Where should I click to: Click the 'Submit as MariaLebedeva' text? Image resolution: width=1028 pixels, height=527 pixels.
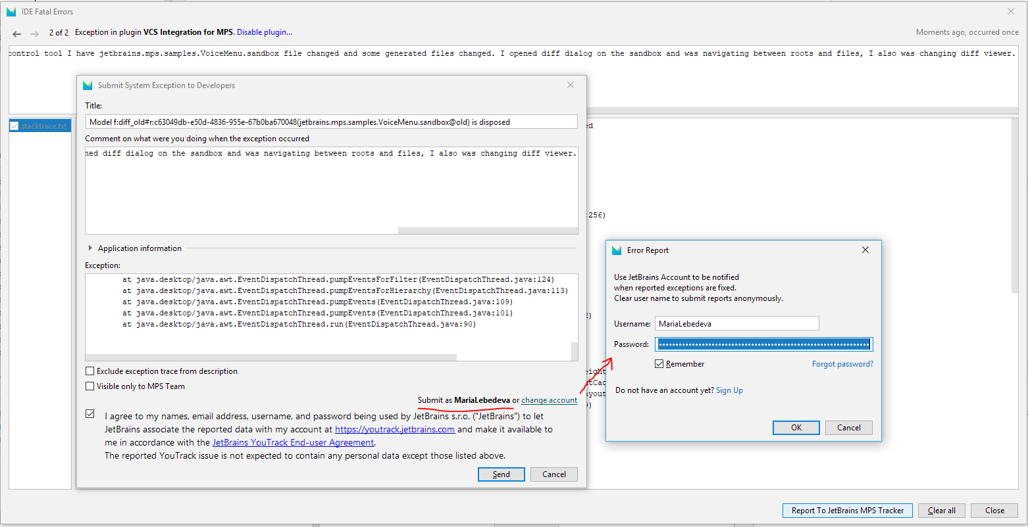[x=464, y=400]
